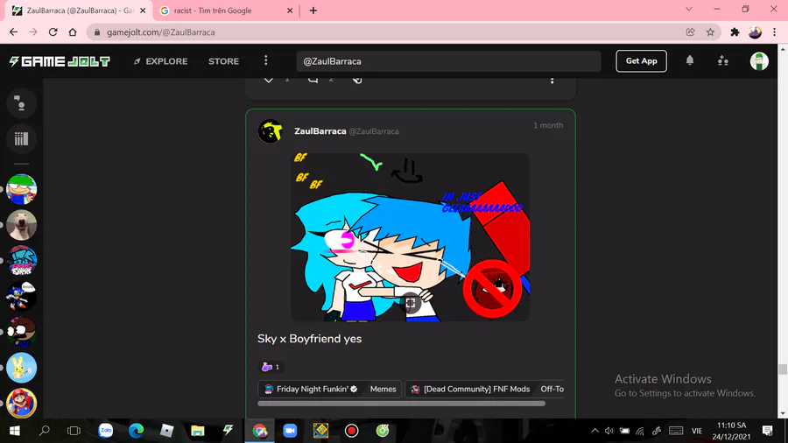Open the notifications bell

pyautogui.click(x=690, y=60)
